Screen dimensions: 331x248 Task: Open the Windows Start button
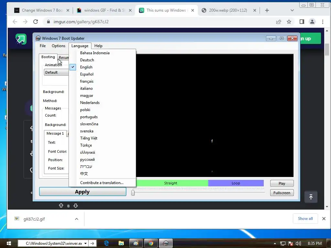(x=9, y=243)
